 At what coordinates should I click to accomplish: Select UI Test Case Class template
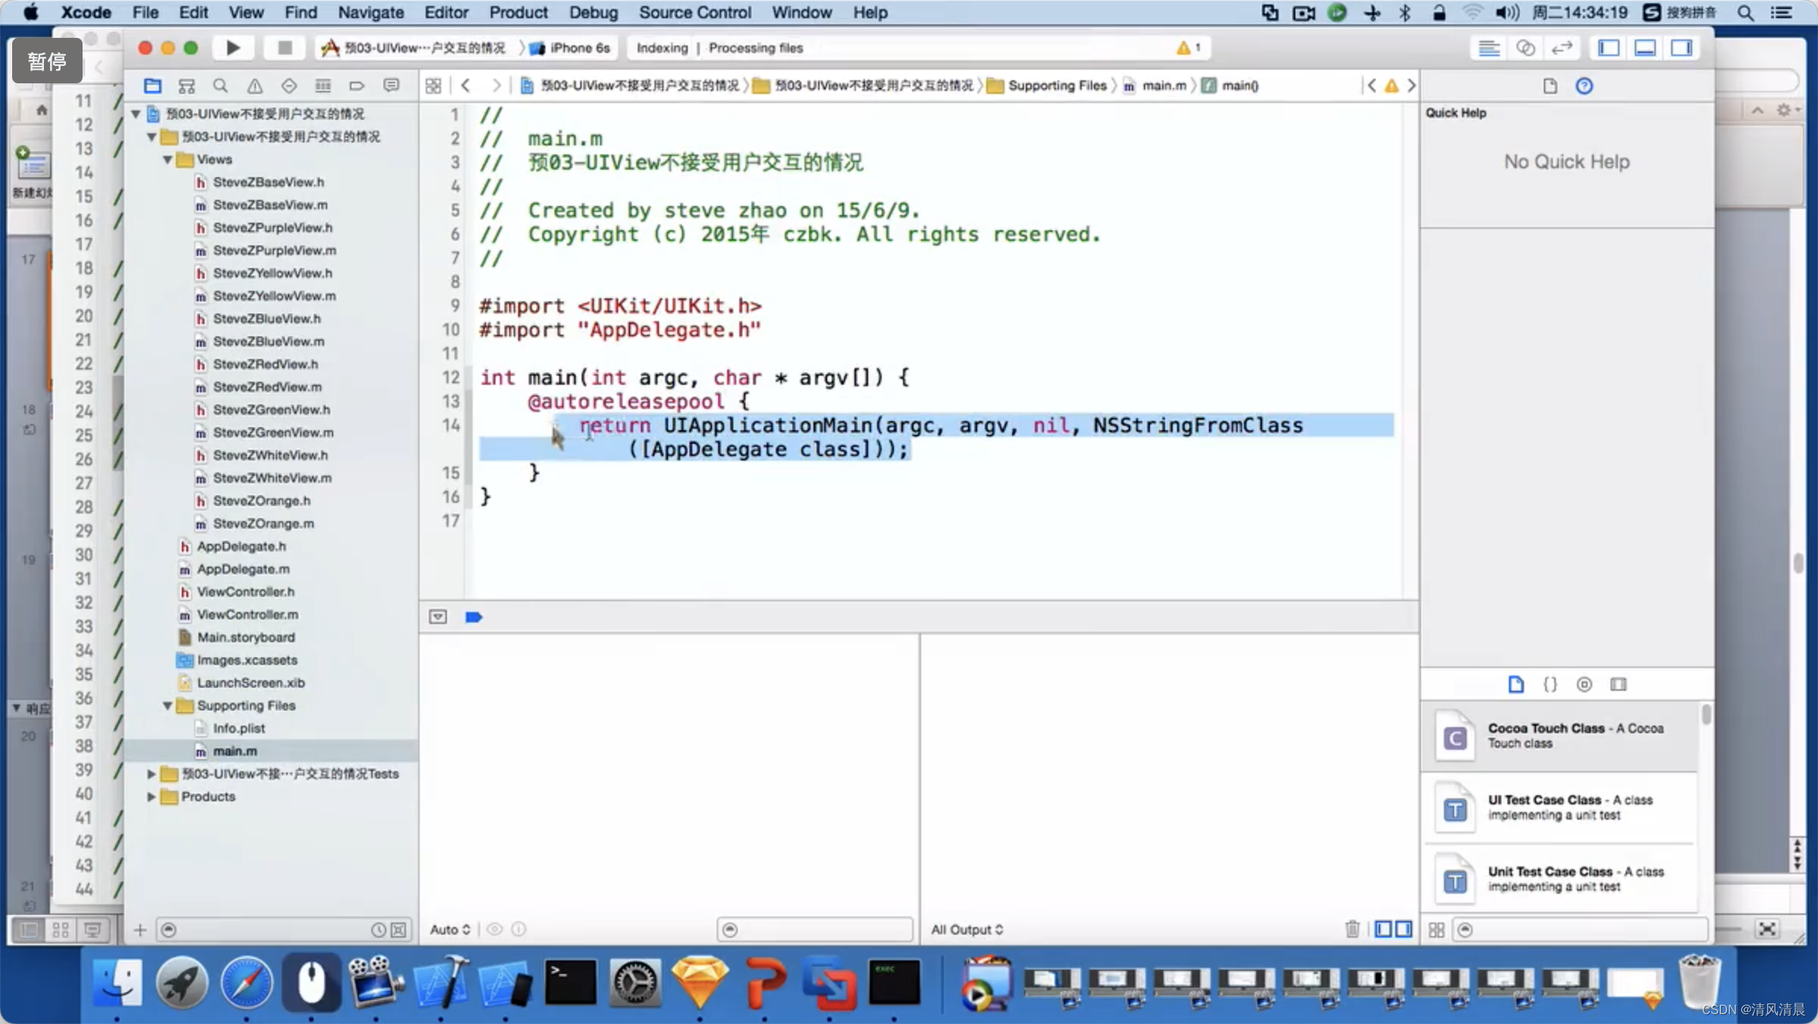tap(1560, 807)
